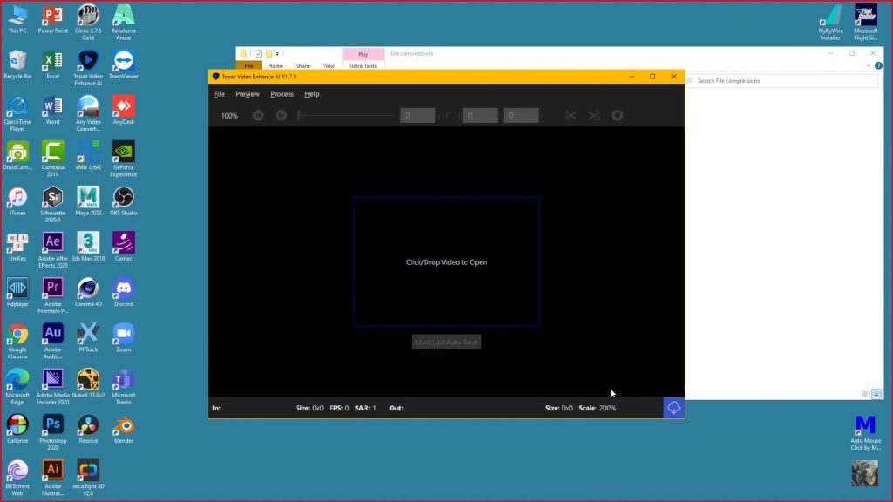
Task: Open a cloud video using the cloud icon
Action: [673, 407]
